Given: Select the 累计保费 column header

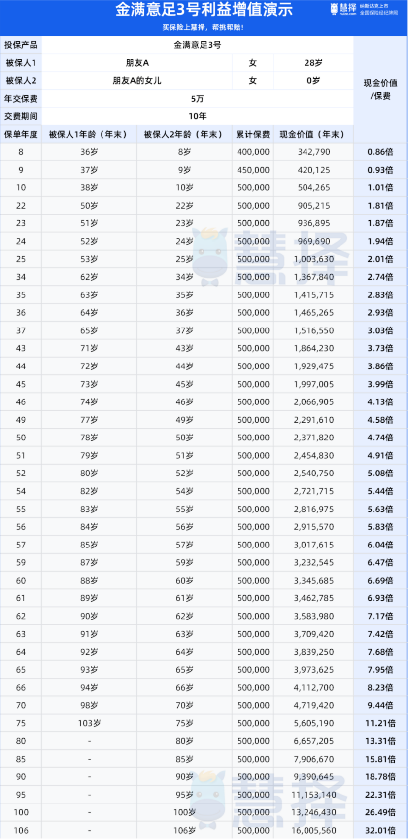Looking at the screenshot, I should click(253, 134).
